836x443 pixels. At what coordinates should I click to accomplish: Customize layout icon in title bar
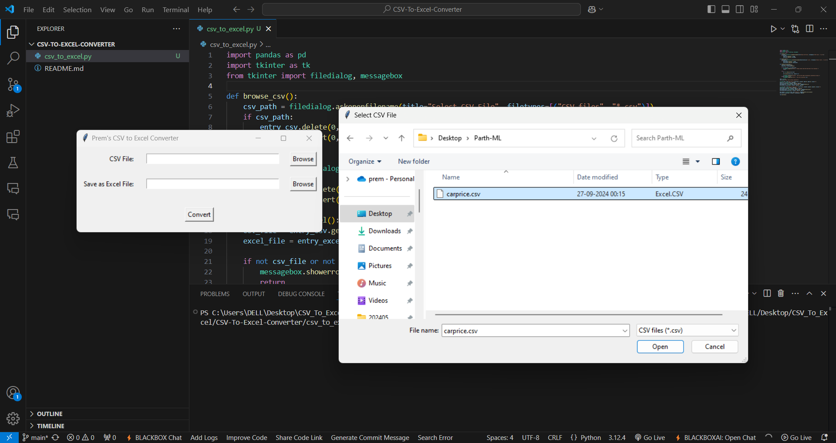click(754, 9)
